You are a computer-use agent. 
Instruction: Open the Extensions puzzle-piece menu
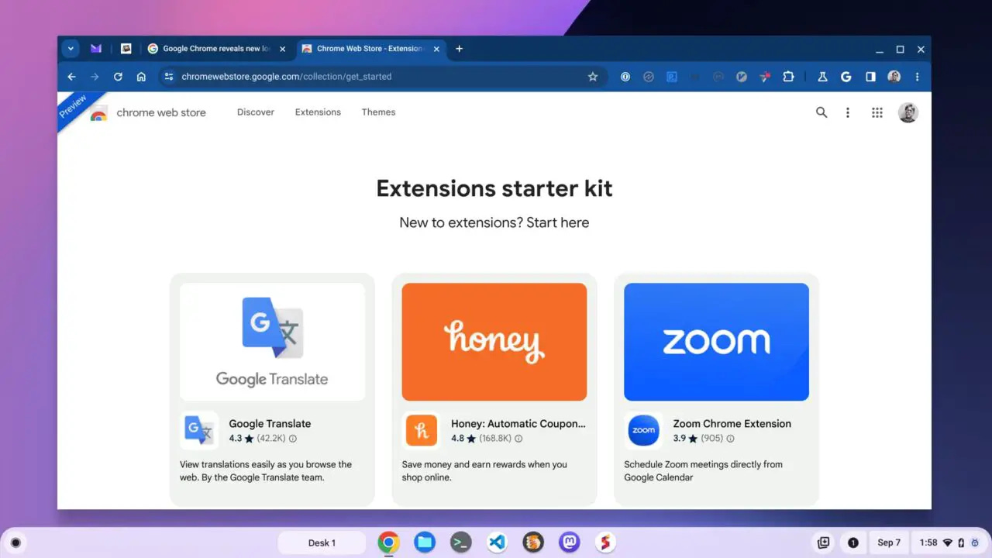tap(788, 77)
